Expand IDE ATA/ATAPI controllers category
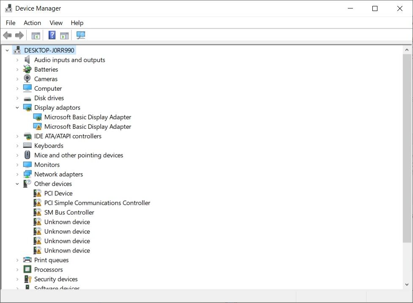This screenshot has width=413, height=303. (x=17, y=136)
